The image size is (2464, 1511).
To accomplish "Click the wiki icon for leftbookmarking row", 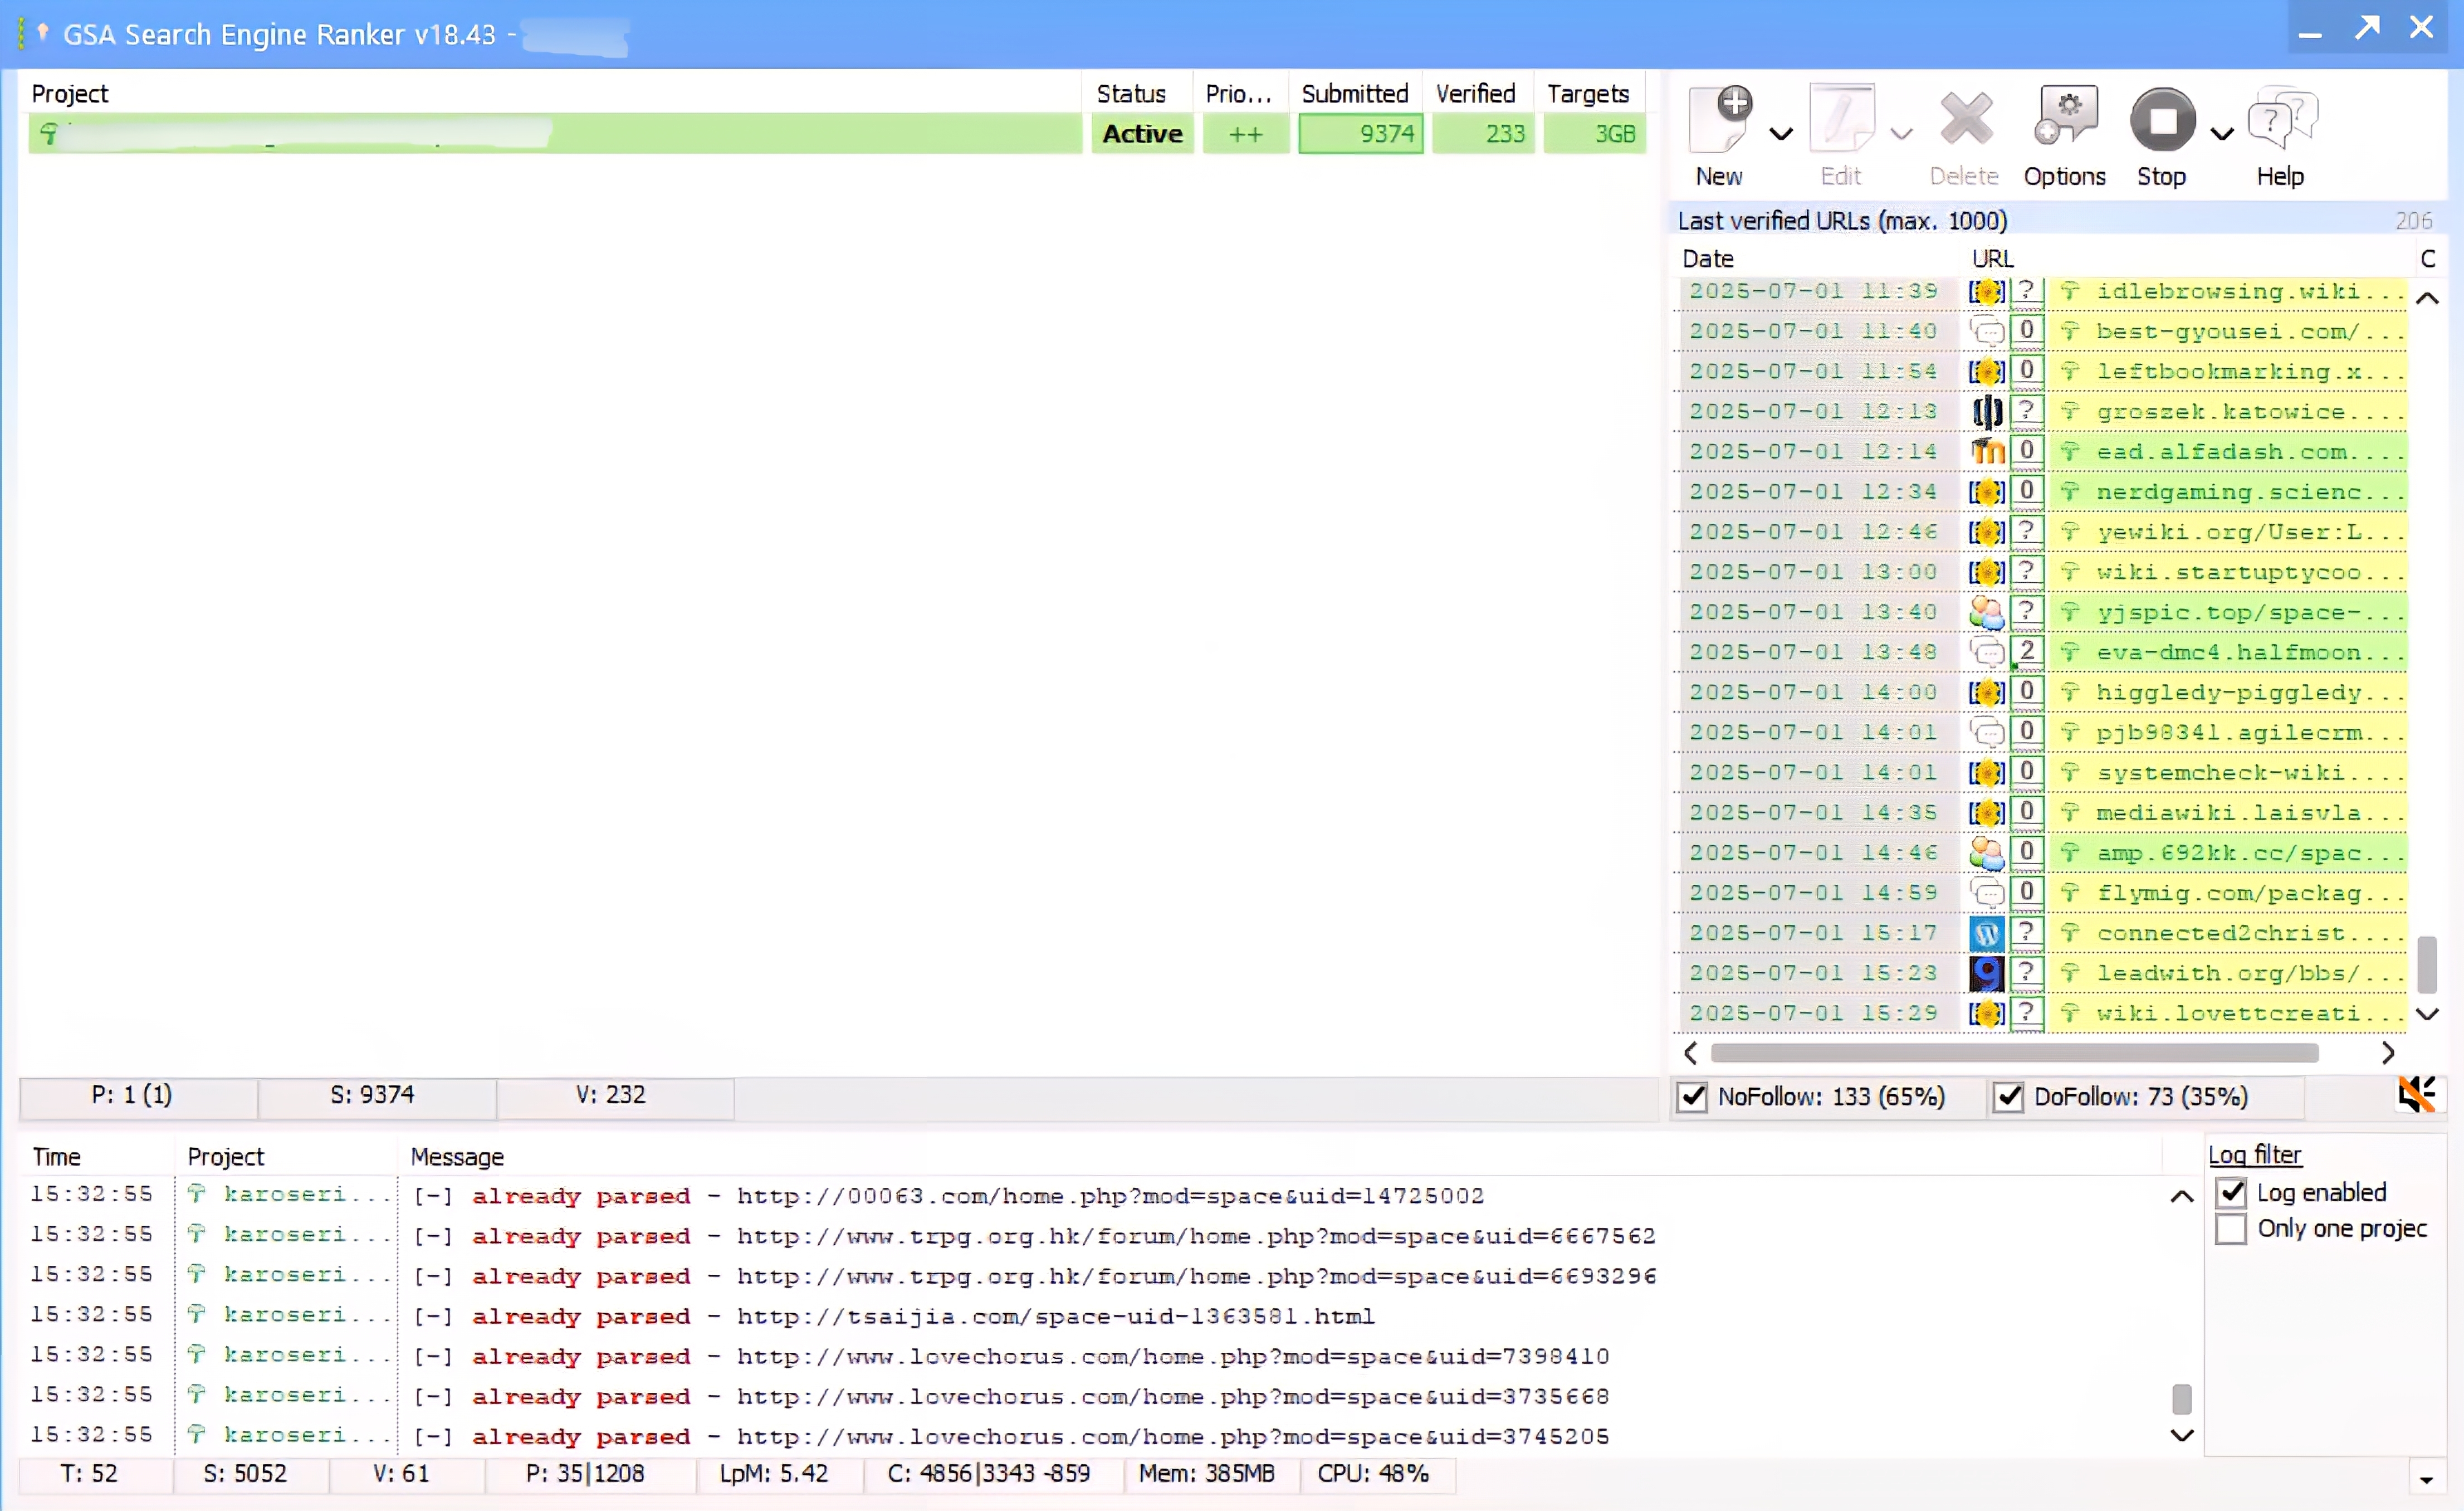I will pyautogui.click(x=1987, y=371).
